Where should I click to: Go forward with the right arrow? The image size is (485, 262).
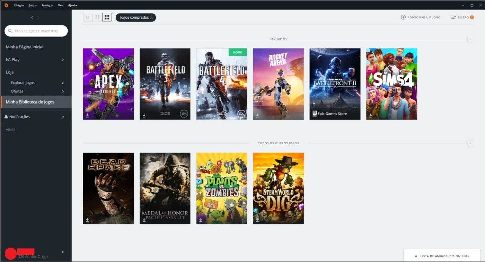[x=38, y=18]
